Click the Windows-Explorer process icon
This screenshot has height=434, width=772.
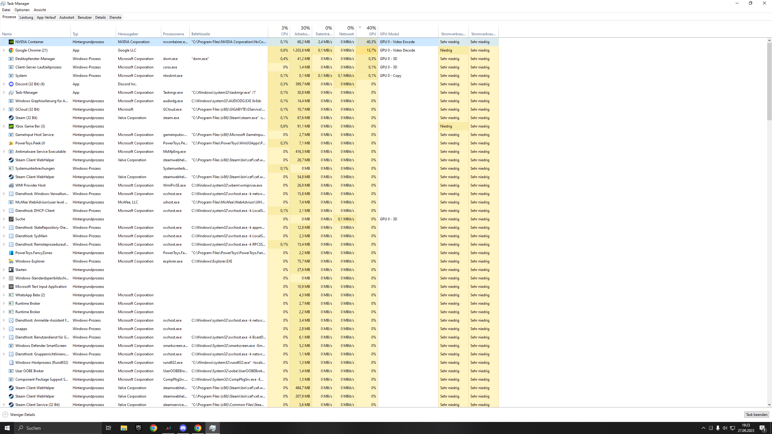coord(11,261)
